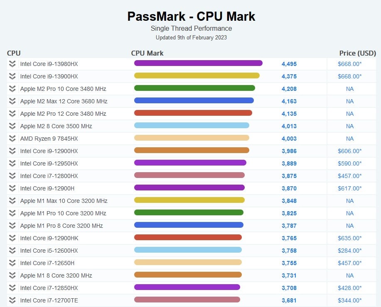Click the $668.00* price for Intel Core i9-13980HX
Screen dimensions: 381x307
pos(350,64)
